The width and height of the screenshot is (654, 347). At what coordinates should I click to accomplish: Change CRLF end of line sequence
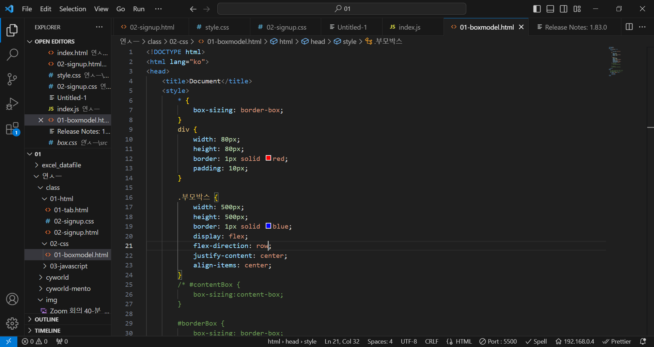point(432,341)
